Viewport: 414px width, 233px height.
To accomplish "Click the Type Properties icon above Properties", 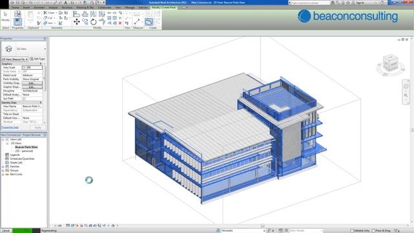I will pos(17,14).
